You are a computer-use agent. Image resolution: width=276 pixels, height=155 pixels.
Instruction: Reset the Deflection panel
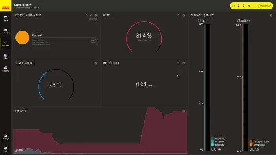point(178,63)
